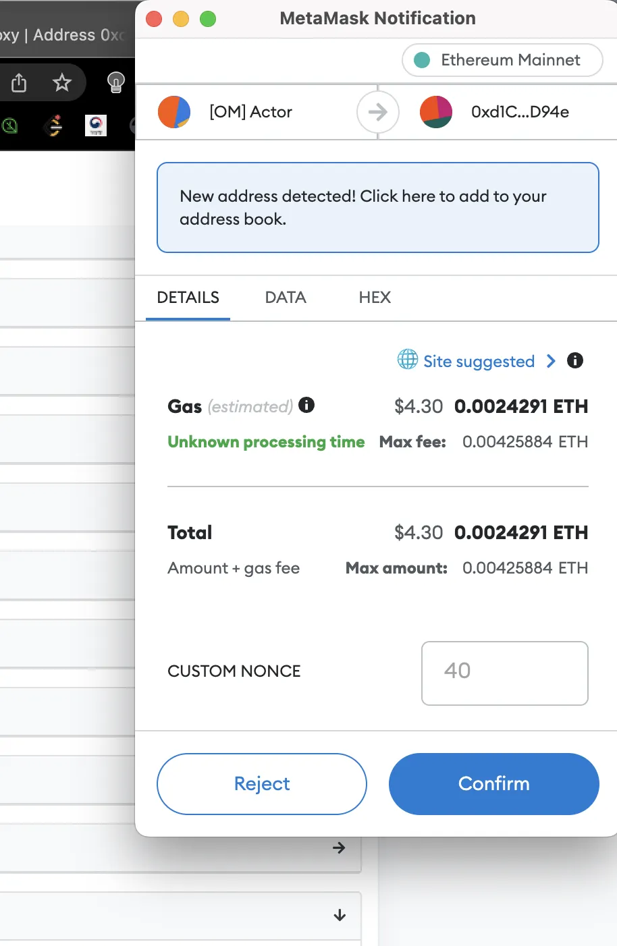Viewport: 617px width, 946px height.
Task: Switch to the HEX tab
Action: [x=375, y=298]
